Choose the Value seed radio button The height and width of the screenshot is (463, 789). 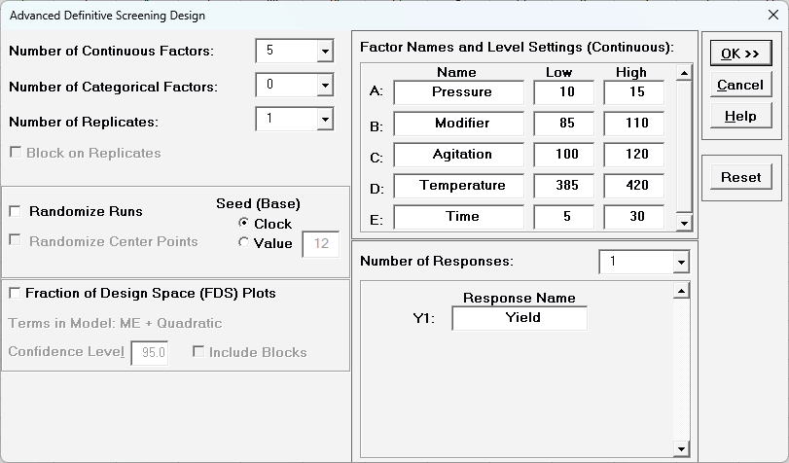[243, 243]
